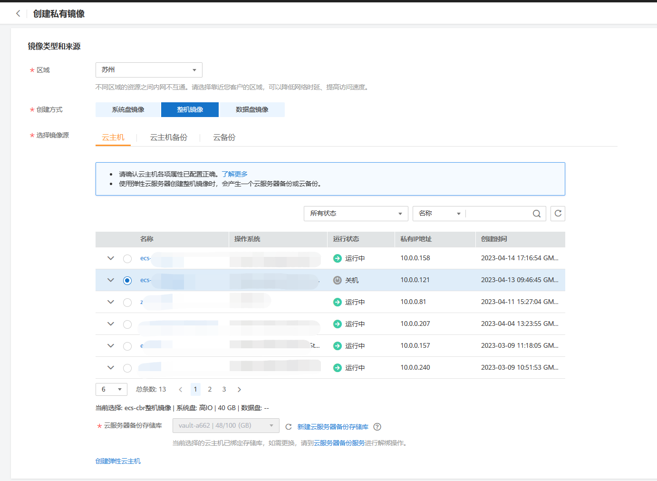Refresh the backup vault list
Viewport: 657px width, 481px height.
289,427
